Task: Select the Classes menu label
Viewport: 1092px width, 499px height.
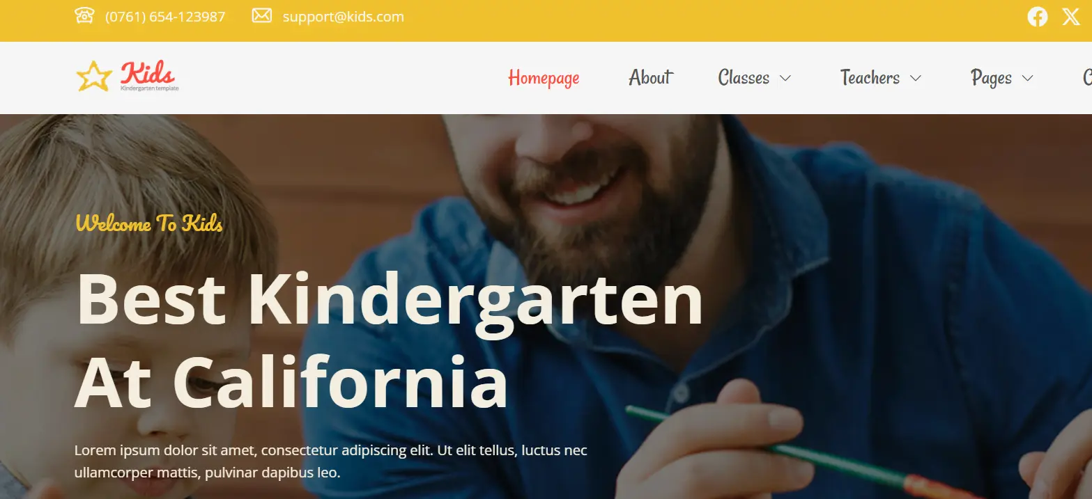Action: point(744,77)
